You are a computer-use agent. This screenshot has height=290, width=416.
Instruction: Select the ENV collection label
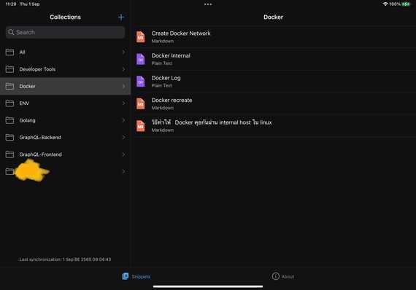[x=24, y=103]
